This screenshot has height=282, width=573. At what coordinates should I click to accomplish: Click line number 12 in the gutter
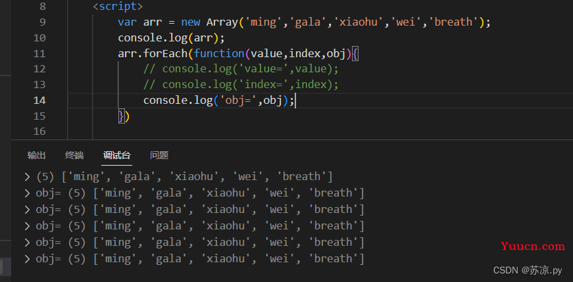tap(39, 69)
